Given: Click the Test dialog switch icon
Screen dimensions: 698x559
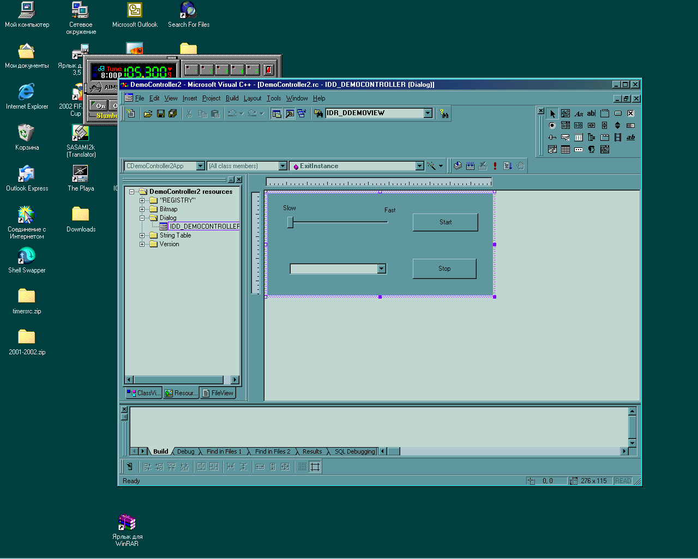Looking at the screenshot, I should tap(129, 467).
